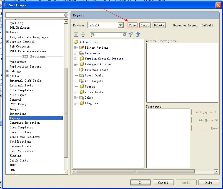223x189 pixels.
Task: Select the All Actions folder icon
Action: 76,42
